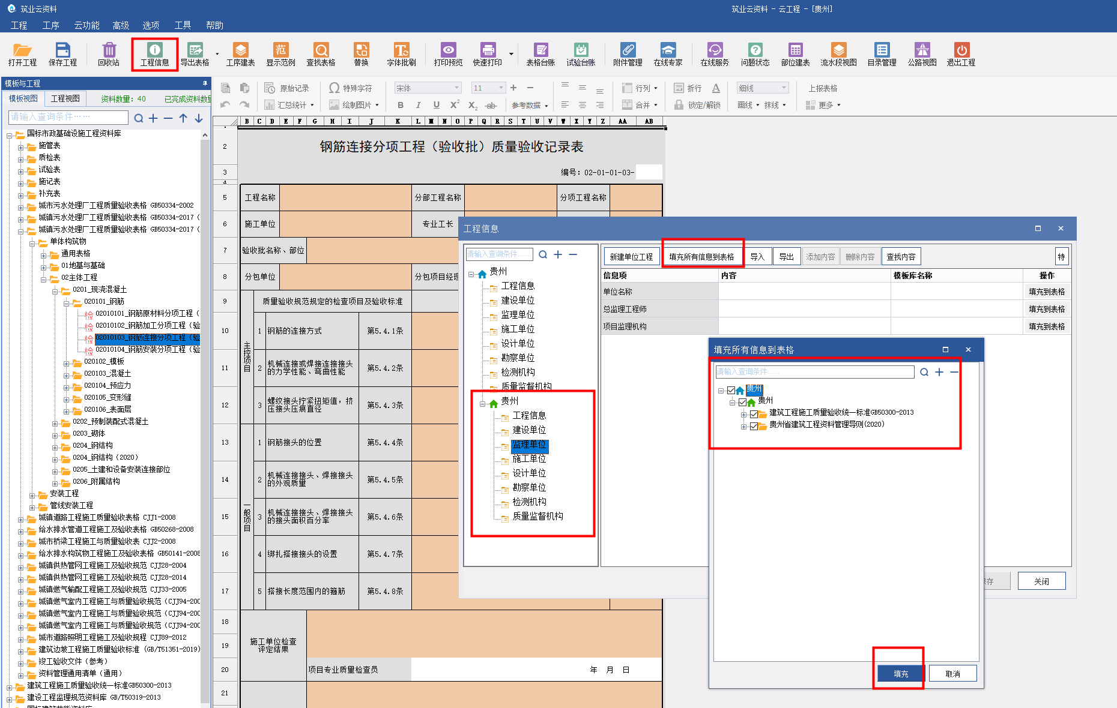
Task: Toggle the top-level 贵州 checkbox
Action: (x=731, y=391)
